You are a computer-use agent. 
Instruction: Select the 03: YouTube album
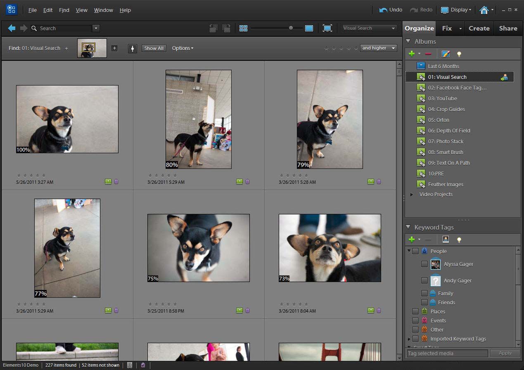[x=442, y=98]
